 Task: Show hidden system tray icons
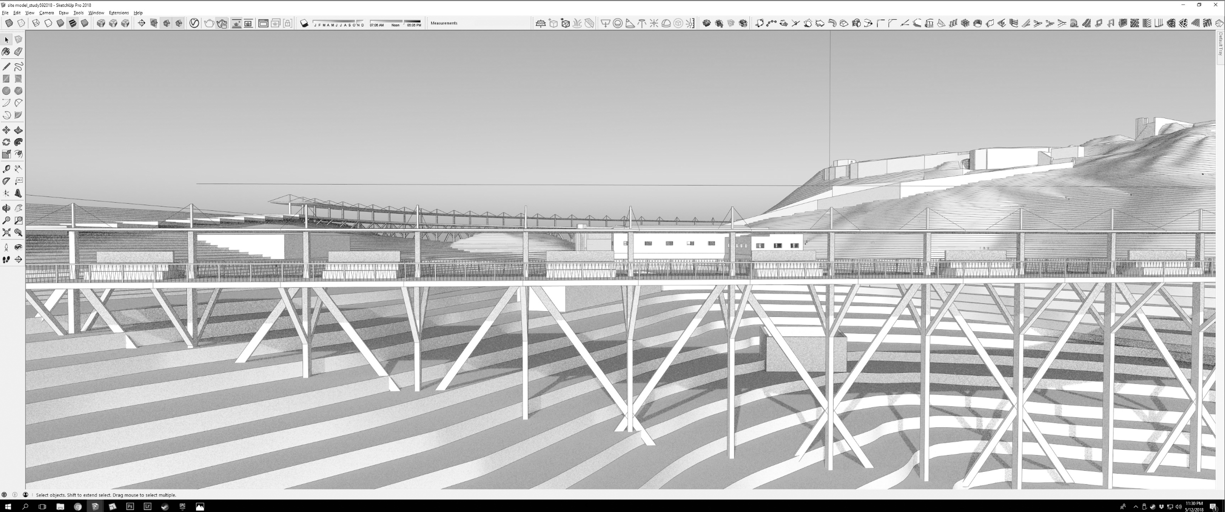[x=1136, y=507]
